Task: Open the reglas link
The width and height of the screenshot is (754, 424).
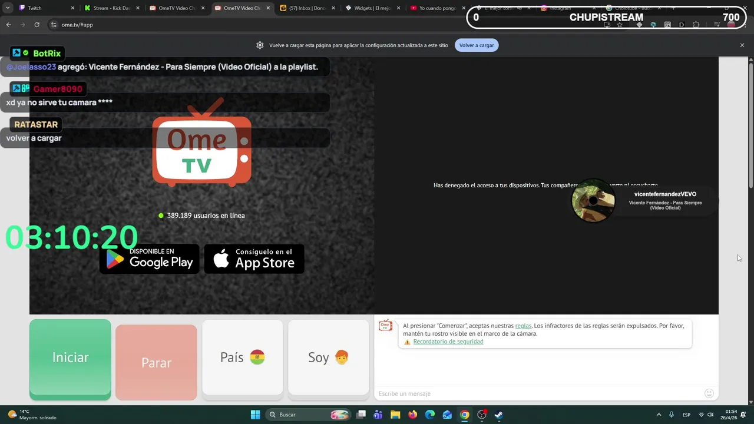Action: coord(523,326)
